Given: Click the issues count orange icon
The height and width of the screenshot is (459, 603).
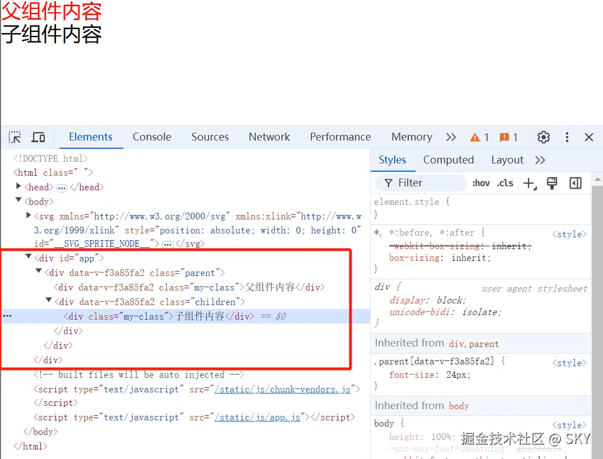Looking at the screenshot, I should (504, 137).
